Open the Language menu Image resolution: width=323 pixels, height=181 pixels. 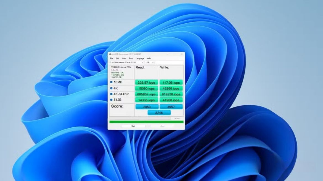140,58
